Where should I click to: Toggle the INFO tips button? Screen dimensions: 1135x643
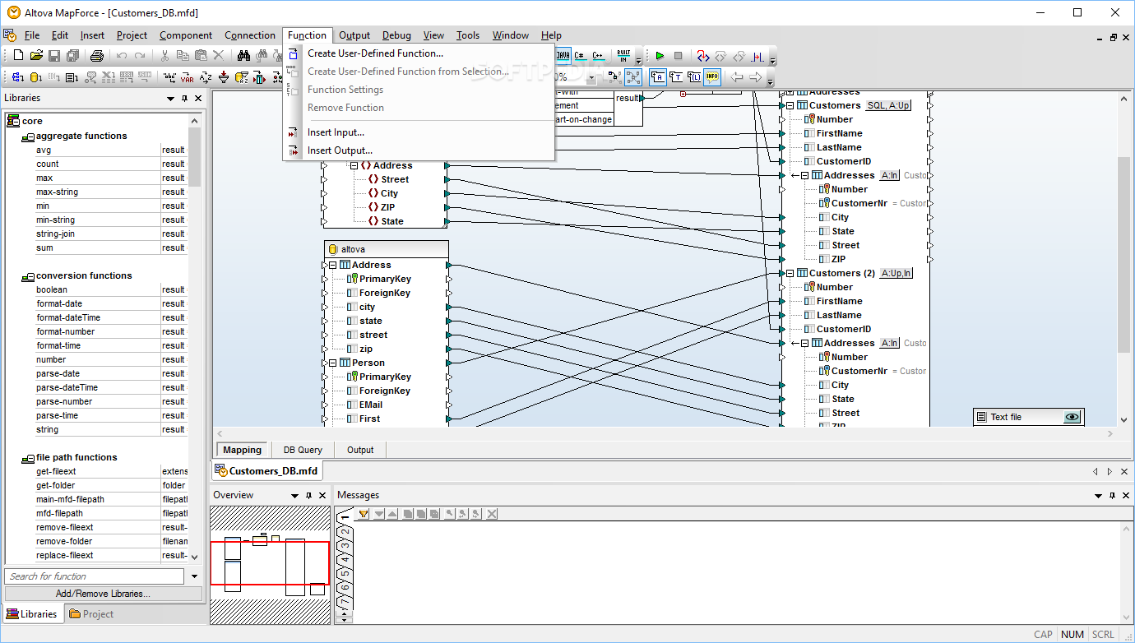(712, 77)
